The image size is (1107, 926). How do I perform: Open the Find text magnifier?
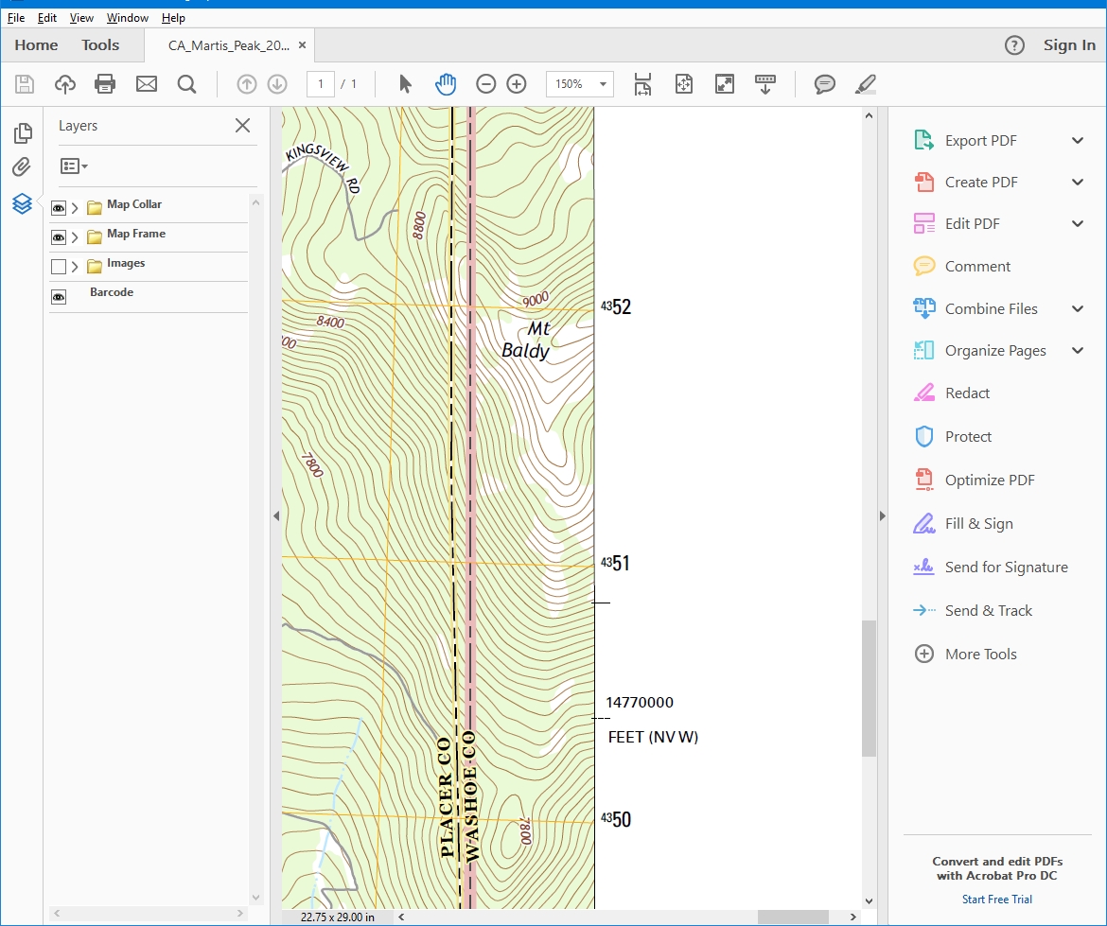point(186,84)
